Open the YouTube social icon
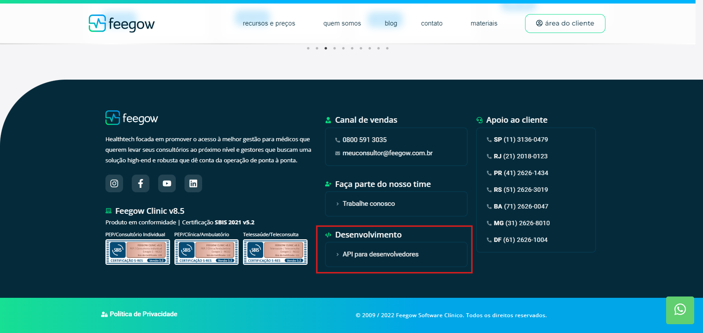 click(x=167, y=183)
